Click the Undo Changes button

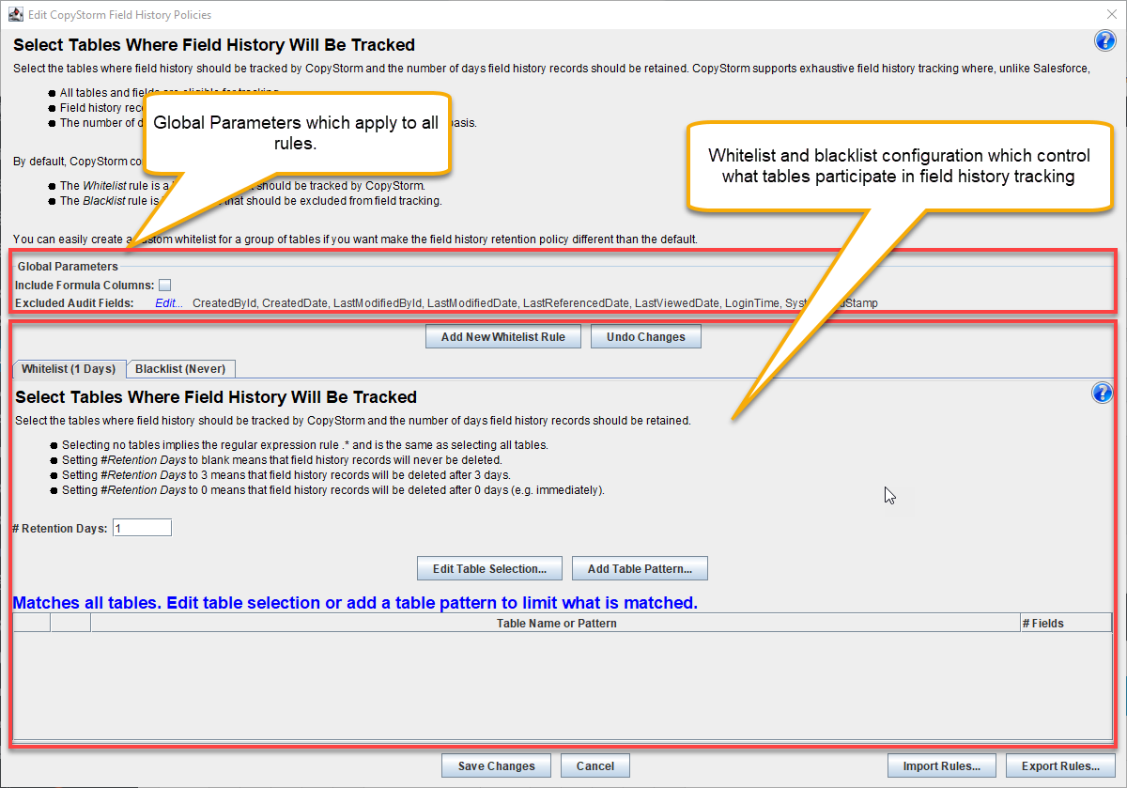(x=646, y=337)
